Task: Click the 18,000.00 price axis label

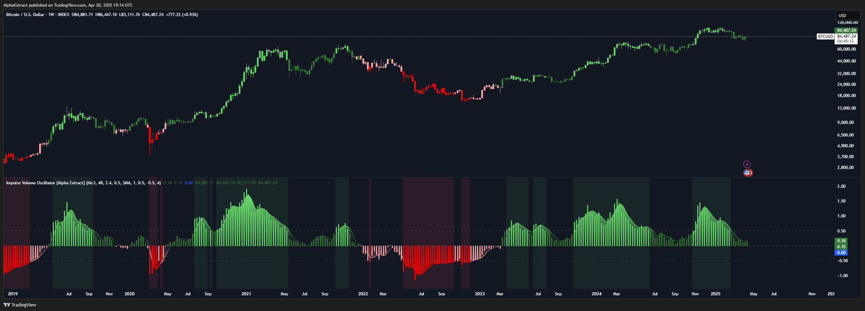Action: tap(846, 96)
